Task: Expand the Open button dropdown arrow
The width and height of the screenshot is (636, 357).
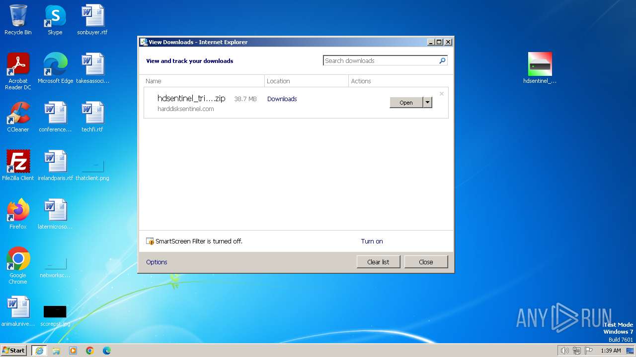Action: pyautogui.click(x=427, y=102)
